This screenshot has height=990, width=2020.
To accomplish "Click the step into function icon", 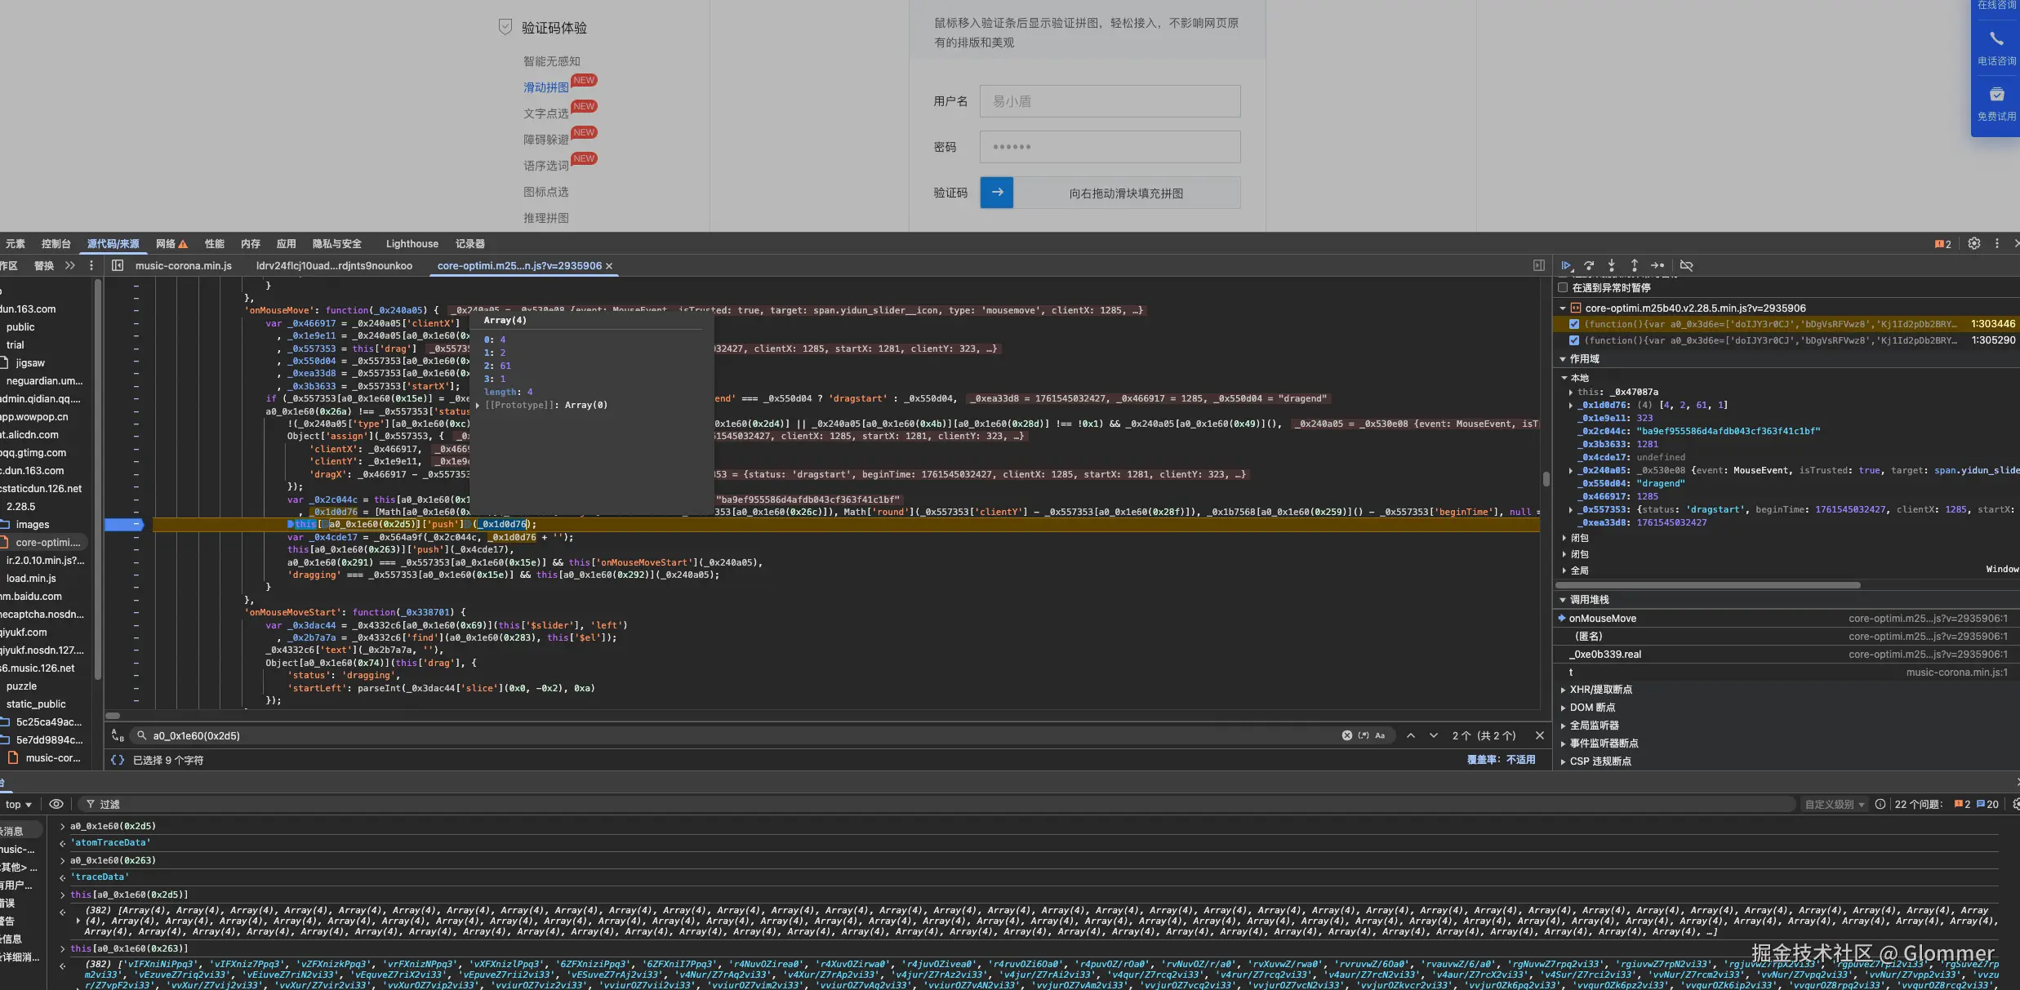I will click(x=1611, y=265).
